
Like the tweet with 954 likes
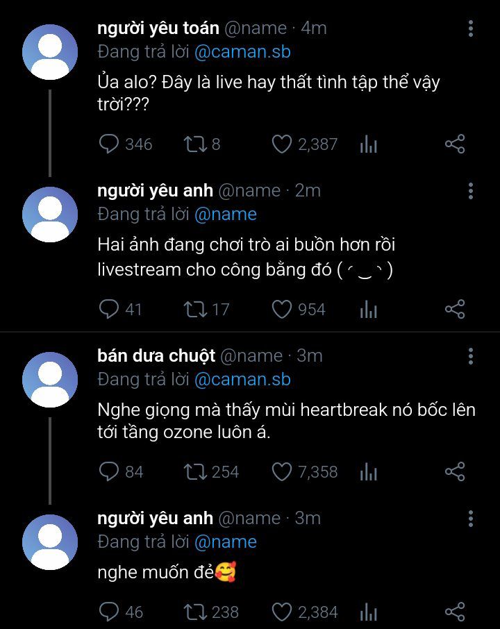281,309
